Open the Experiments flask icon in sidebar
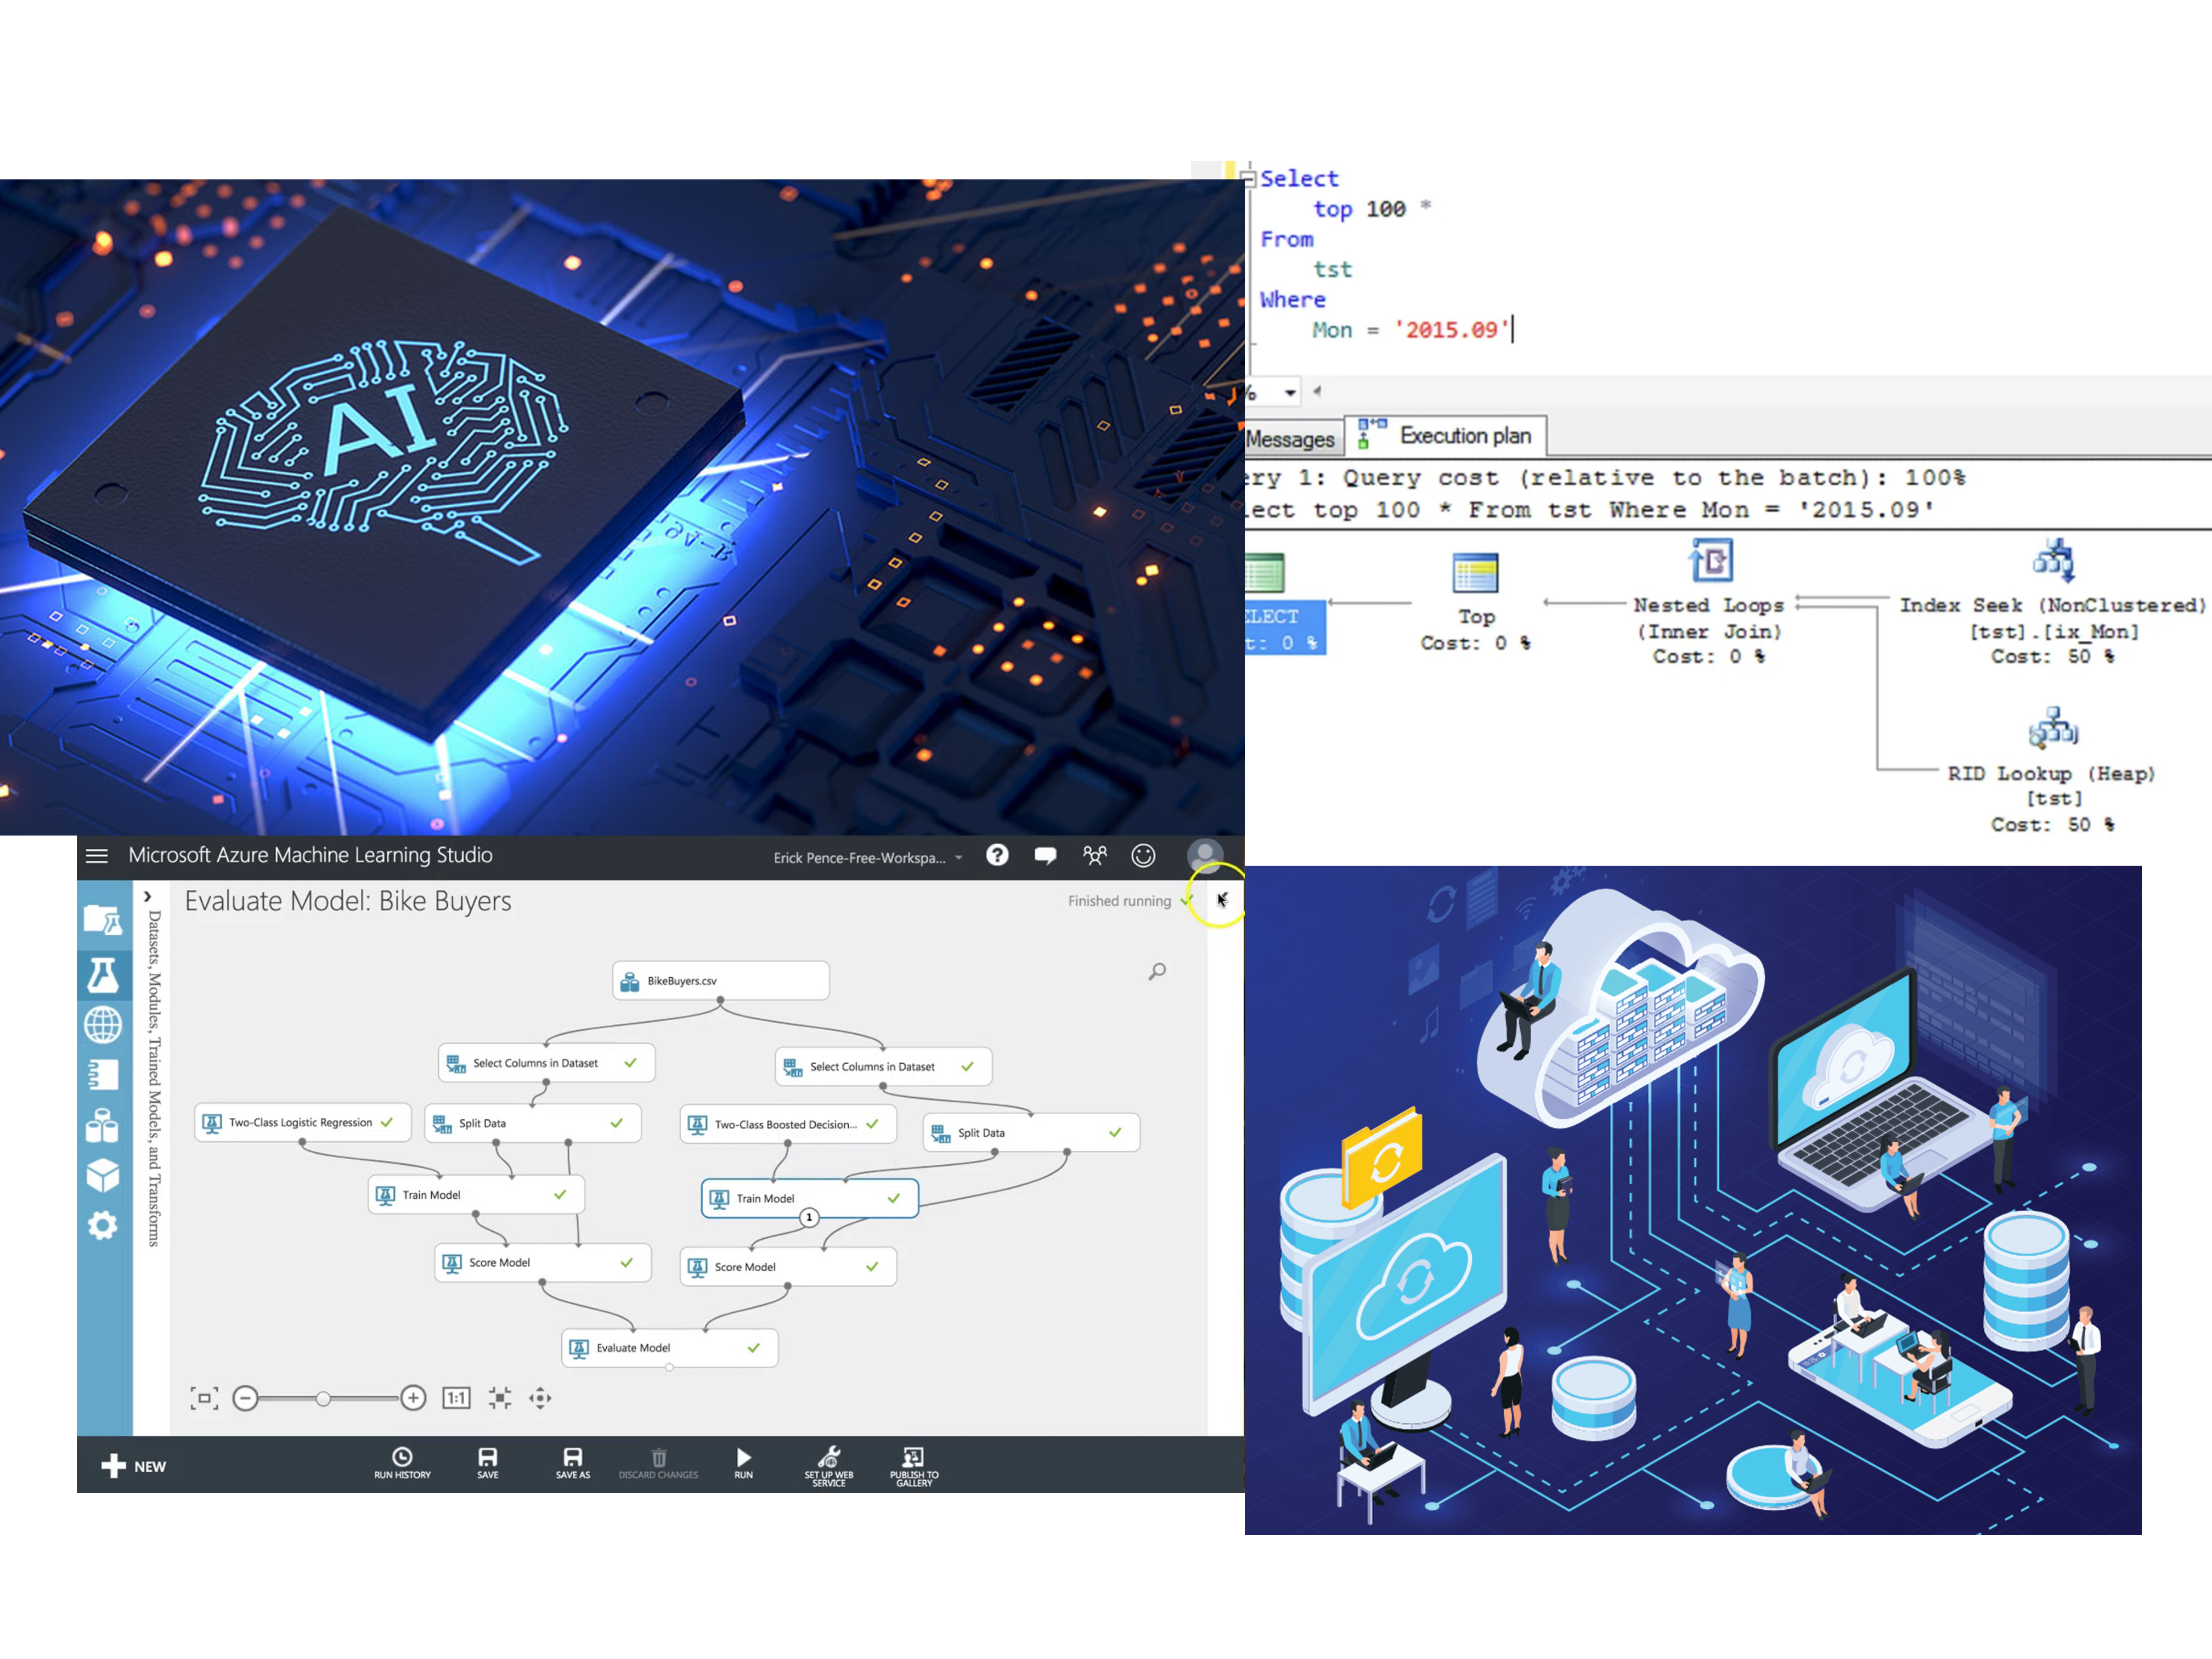Viewport: 2212px width, 1659px height. click(x=103, y=974)
